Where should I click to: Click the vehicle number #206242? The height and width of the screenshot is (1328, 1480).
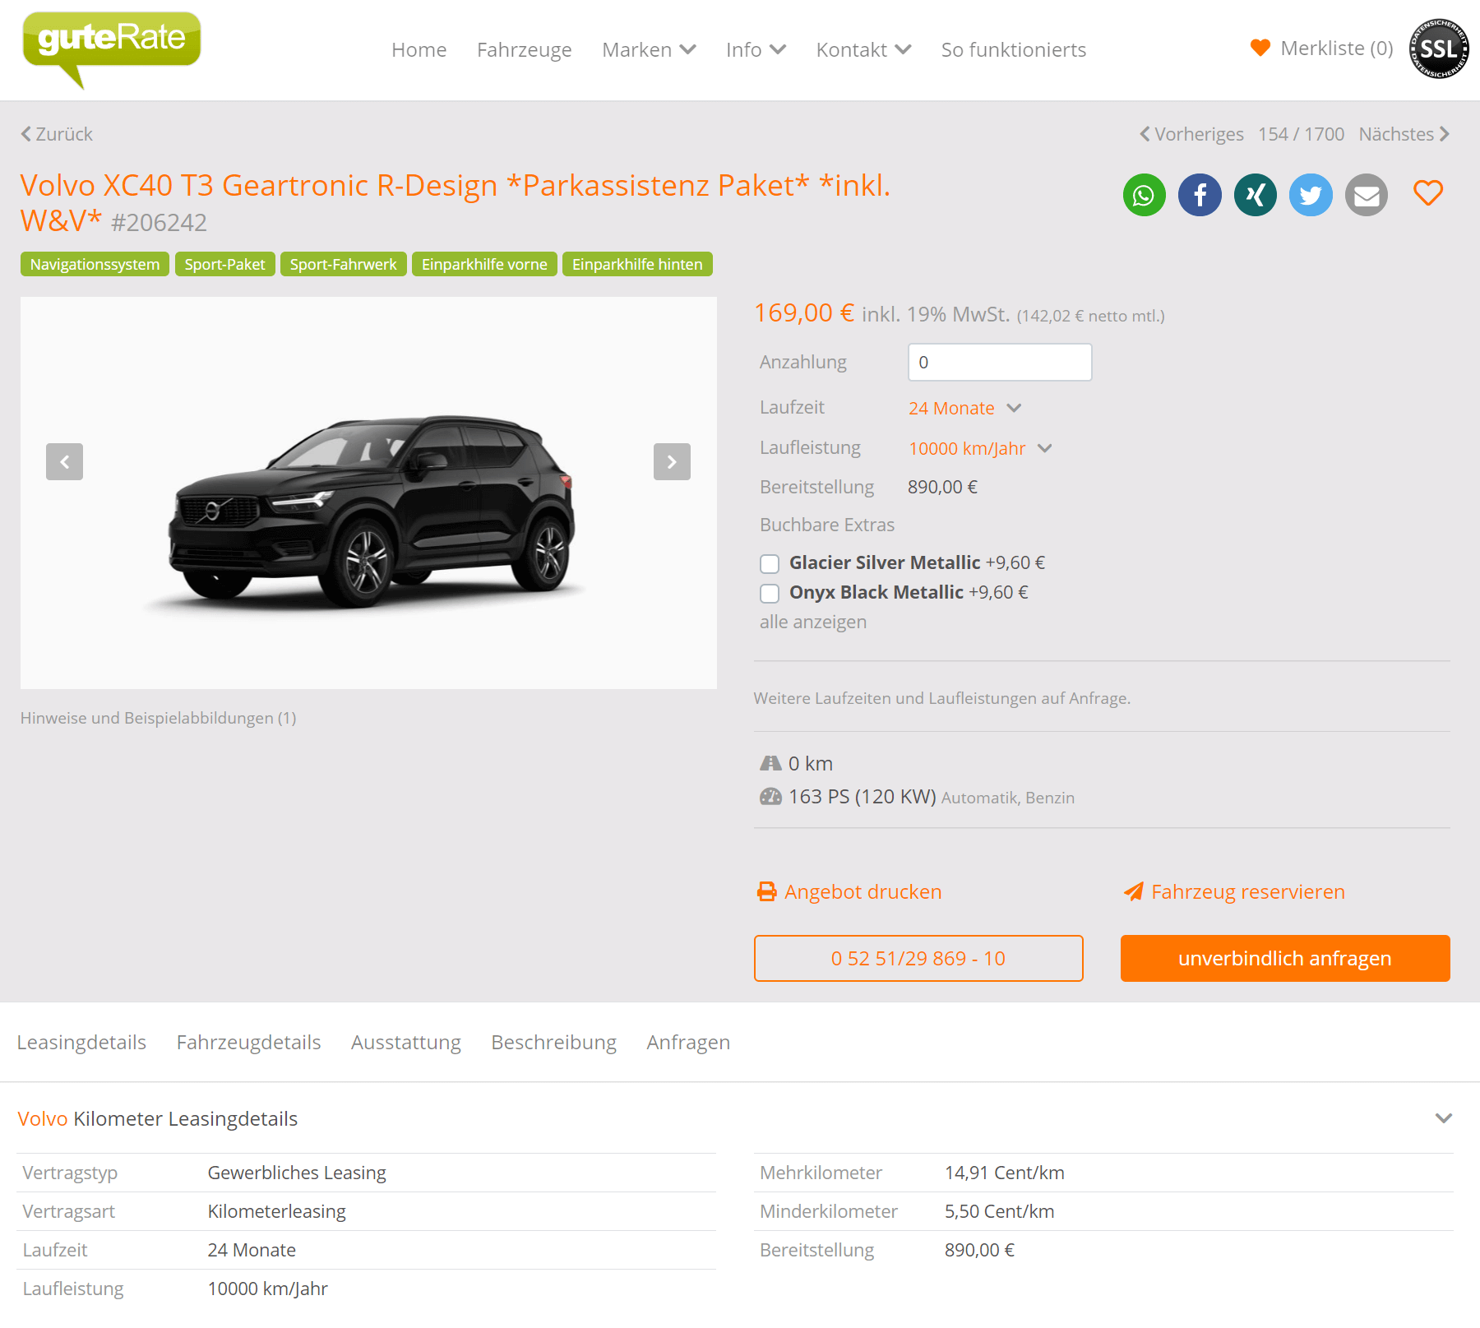(159, 222)
